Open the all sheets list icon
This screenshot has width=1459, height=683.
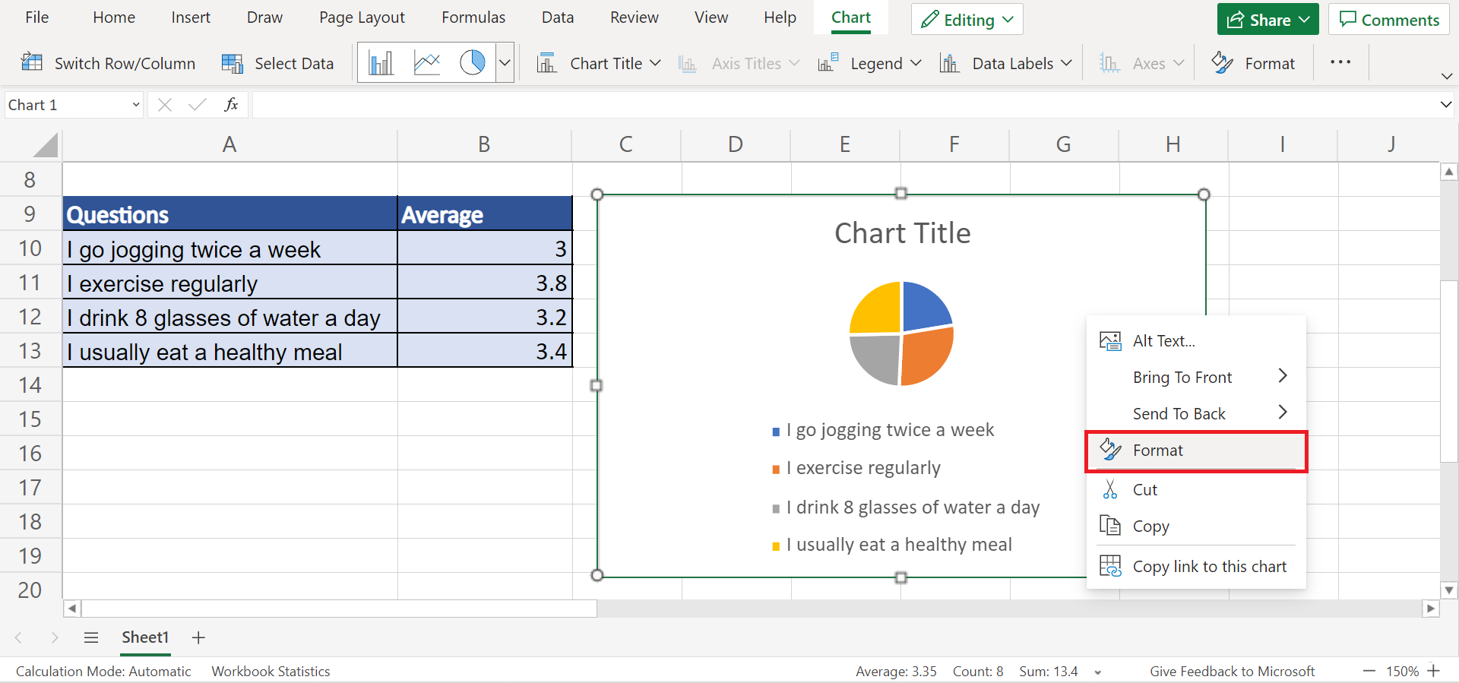(91, 637)
